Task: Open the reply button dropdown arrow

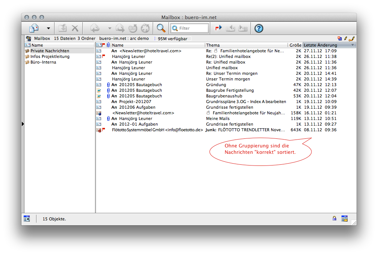Action: point(109,28)
